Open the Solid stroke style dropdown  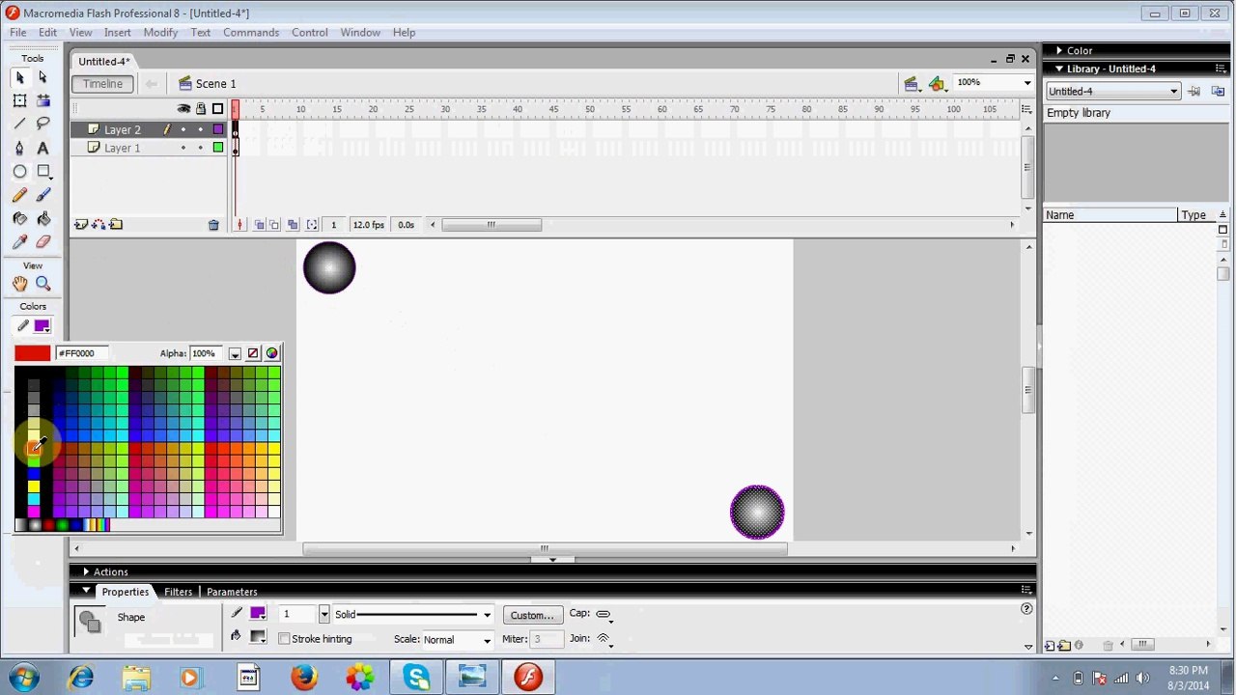tap(487, 615)
